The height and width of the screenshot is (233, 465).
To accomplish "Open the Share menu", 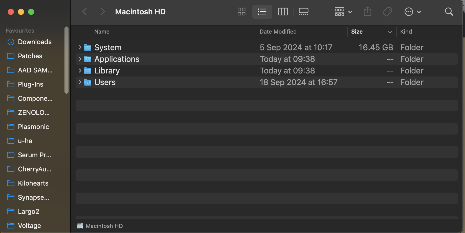I will 367,12.
